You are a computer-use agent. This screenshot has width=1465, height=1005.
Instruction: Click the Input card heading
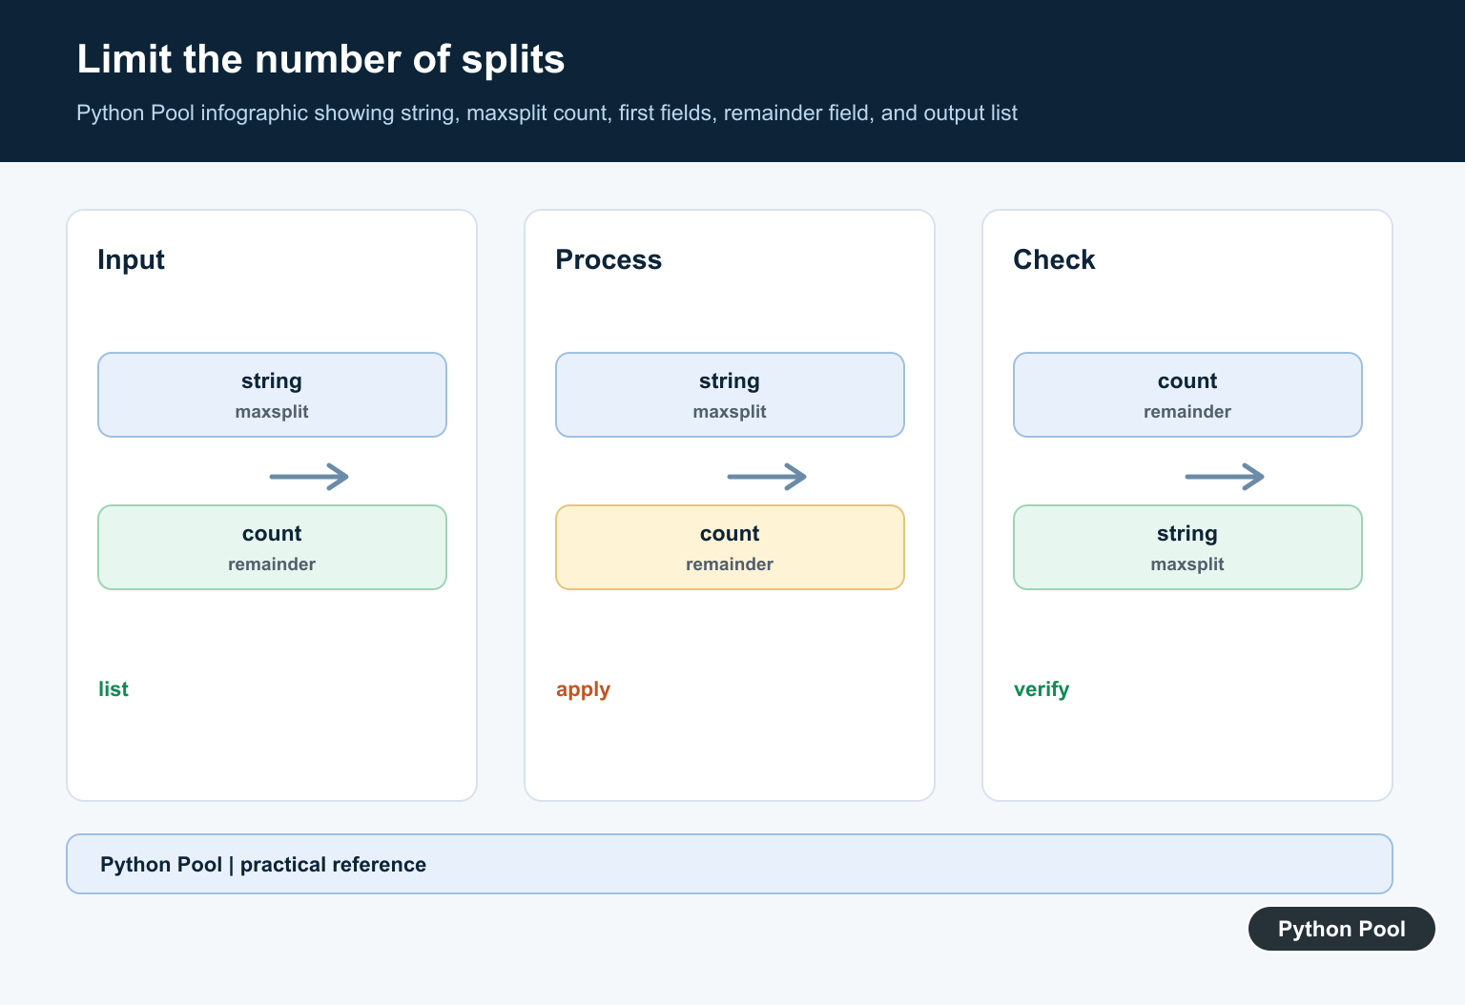tap(131, 259)
